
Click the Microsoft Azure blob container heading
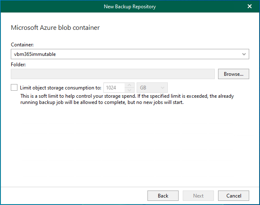click(55, 28)
